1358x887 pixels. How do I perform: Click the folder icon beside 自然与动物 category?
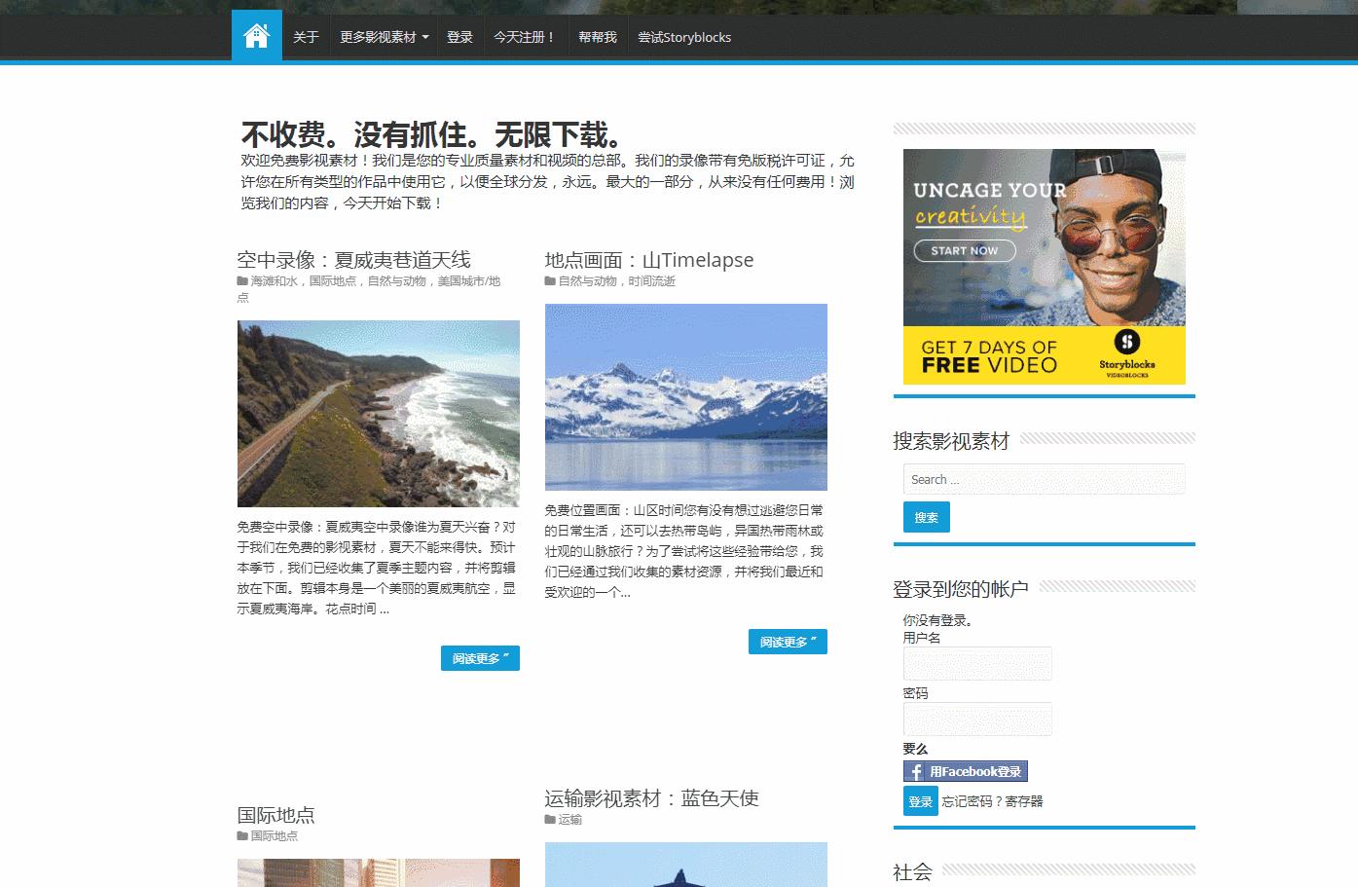coord(548,280)
